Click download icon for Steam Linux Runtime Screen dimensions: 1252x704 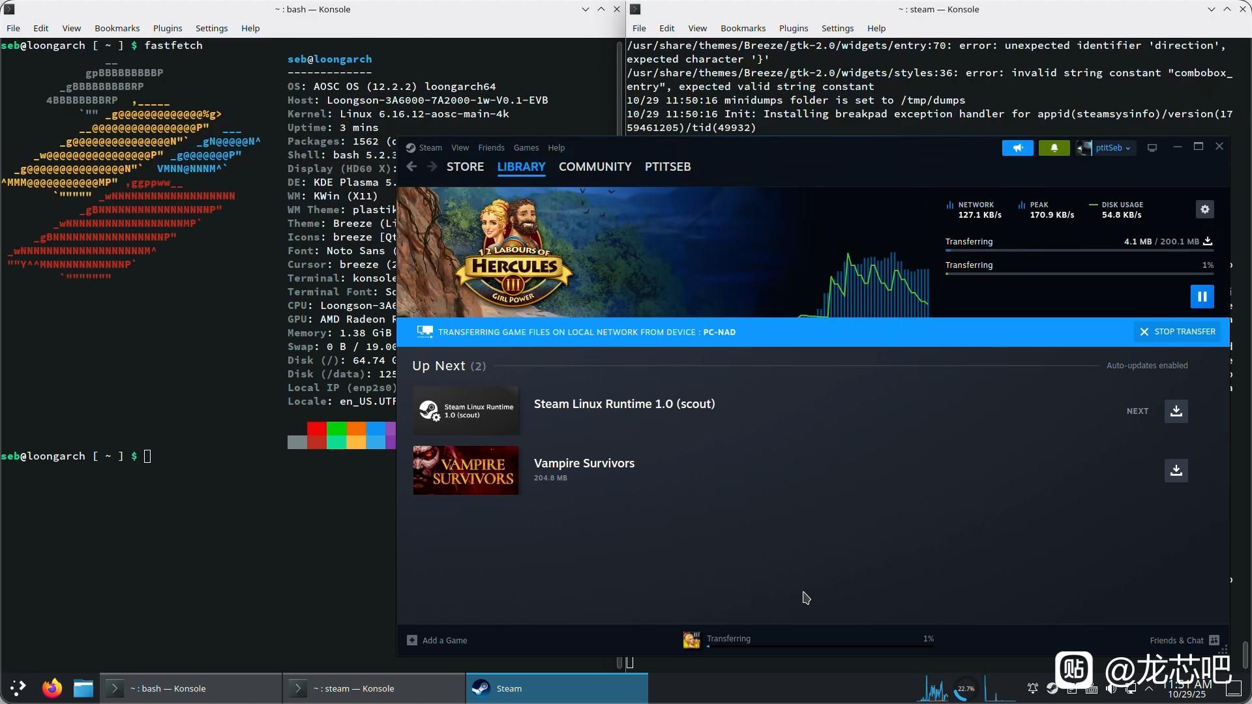(x=1176, y=411)
